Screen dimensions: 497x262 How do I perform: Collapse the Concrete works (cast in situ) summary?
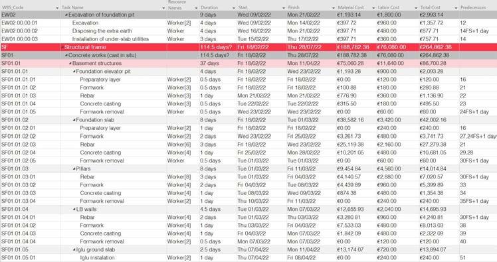click(66, 55)
